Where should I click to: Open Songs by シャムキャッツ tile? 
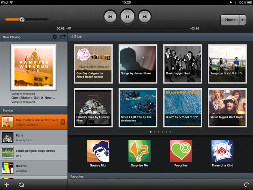pyautogui.click(x=227, y=64)
